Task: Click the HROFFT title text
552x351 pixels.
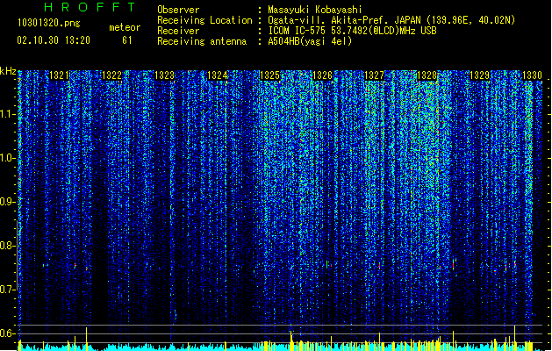Action: point(90,7)
